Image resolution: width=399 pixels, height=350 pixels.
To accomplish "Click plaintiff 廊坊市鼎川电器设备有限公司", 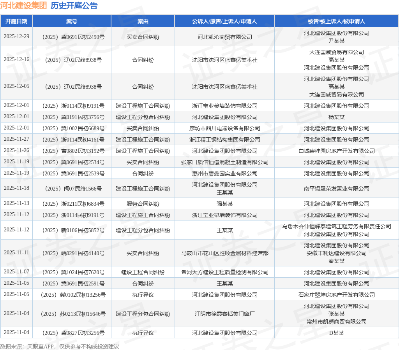I will tap(225, 128).
